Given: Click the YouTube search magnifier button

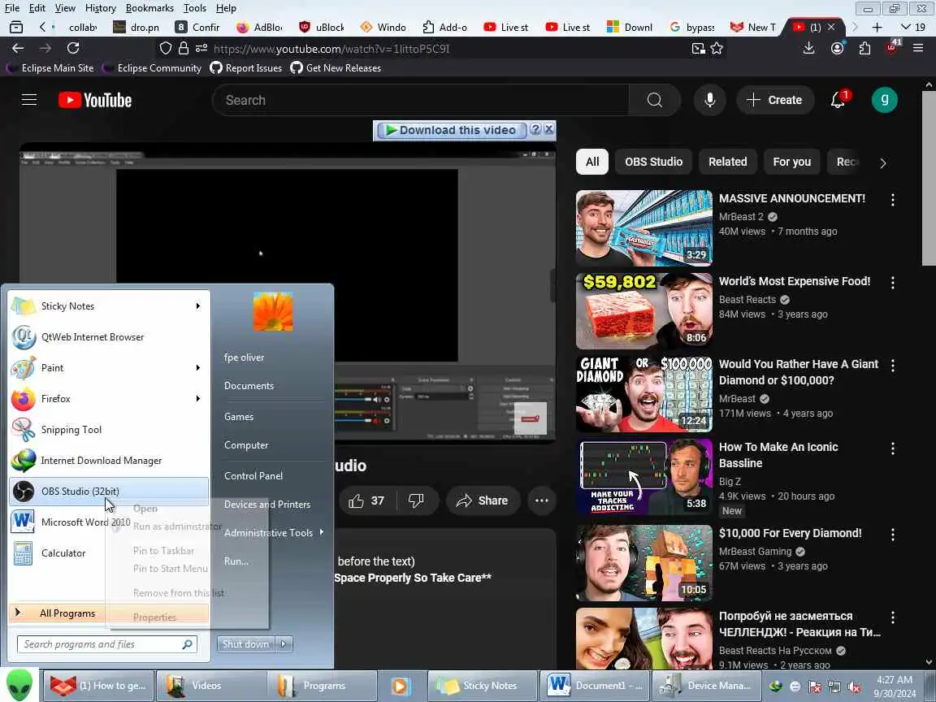Looking at the screenshot, I should pos(654,100).
